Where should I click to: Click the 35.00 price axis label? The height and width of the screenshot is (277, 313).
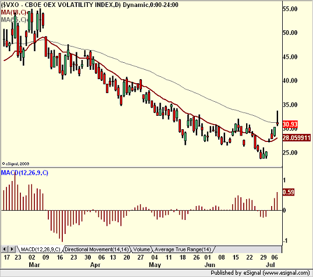point(290,105)
